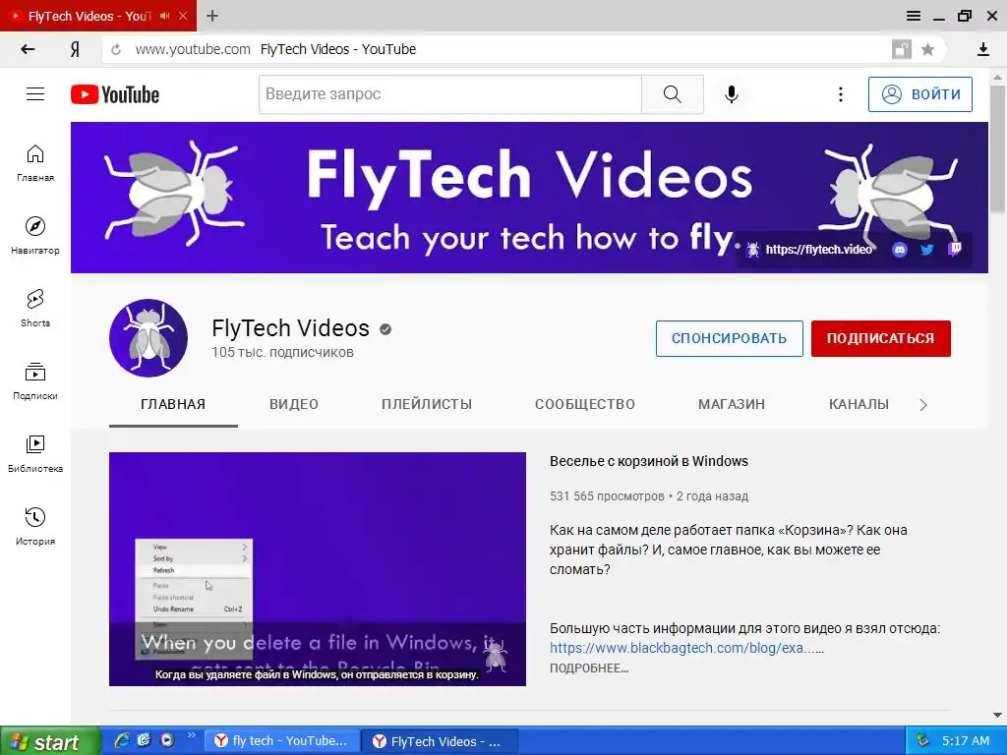This screenshot has width=1007, height=755.
Task: Open browser downloads arrow icon
Action: tap(982, 49)
